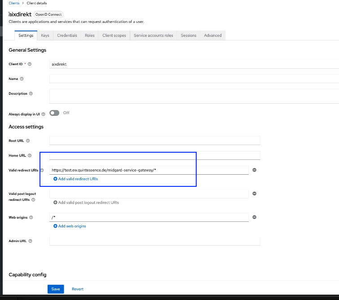
Task: Click Add valid redirect URIs link
Action: pos(75,179)
